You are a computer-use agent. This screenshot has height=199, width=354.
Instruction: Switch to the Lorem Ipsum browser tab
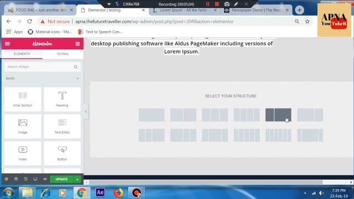click(183, 10)
